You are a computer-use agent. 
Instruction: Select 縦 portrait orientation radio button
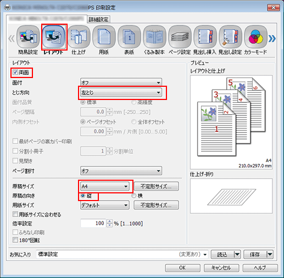[x=83, y=196]
